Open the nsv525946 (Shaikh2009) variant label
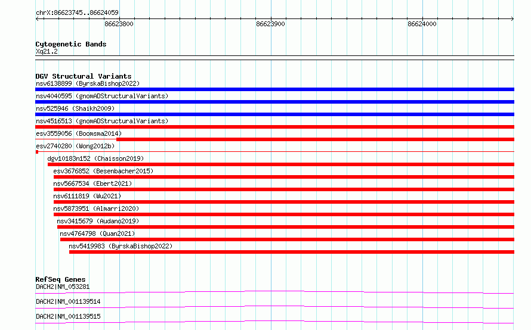 pos(75,108)
